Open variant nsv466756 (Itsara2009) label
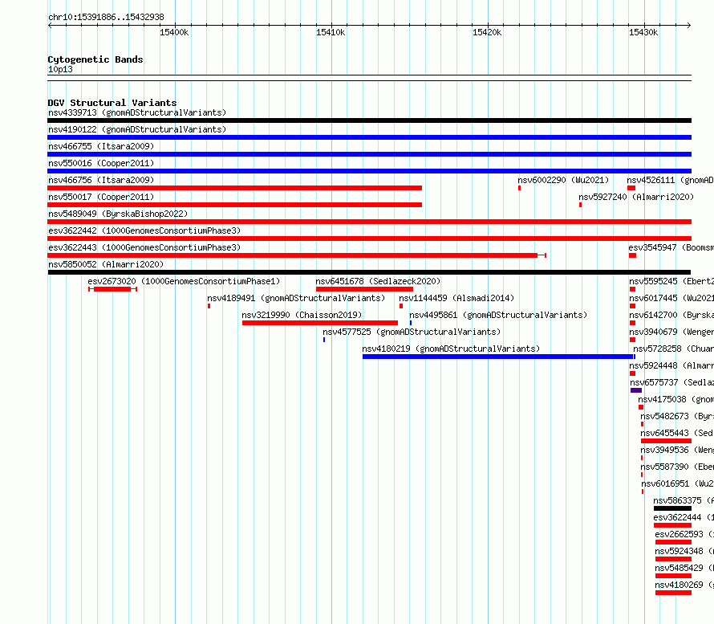The image size is (714, 624). (101, 180)
